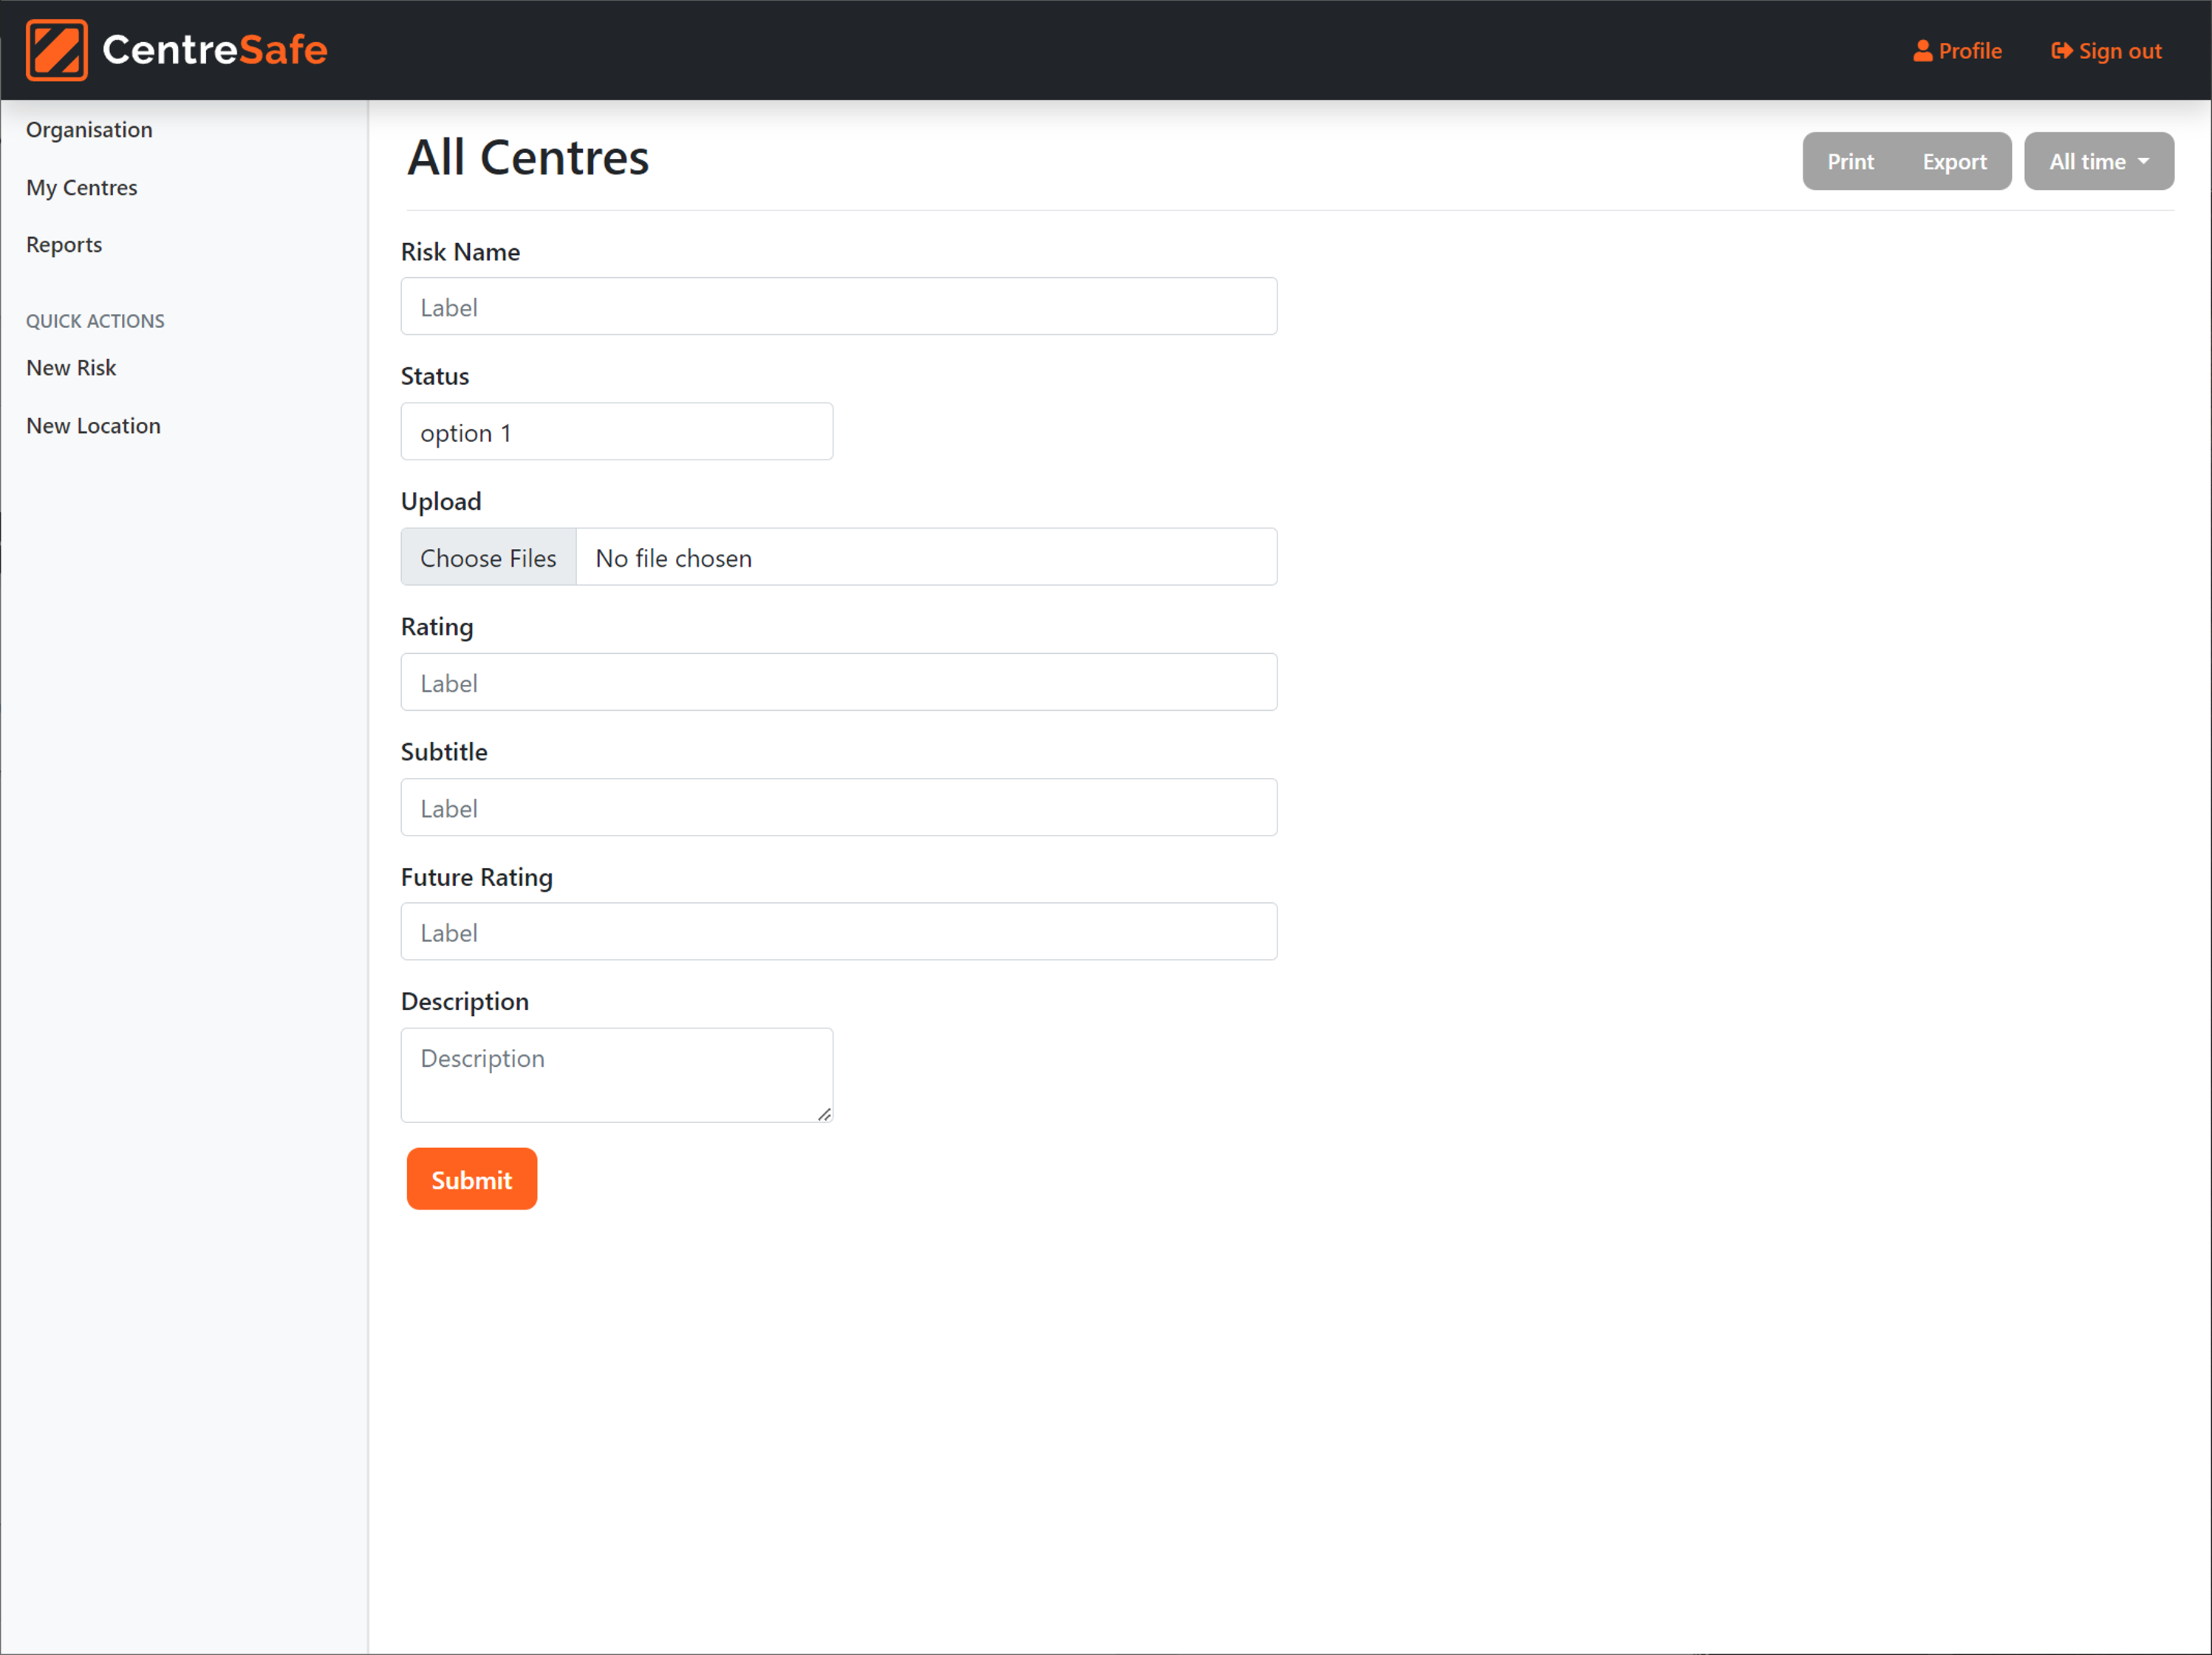Click the Profile user icon
Viewport: 2212px width, 1655px height.
click(x=1922, y=51)
